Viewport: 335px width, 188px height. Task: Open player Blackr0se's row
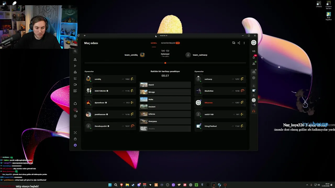click(220, 91)
